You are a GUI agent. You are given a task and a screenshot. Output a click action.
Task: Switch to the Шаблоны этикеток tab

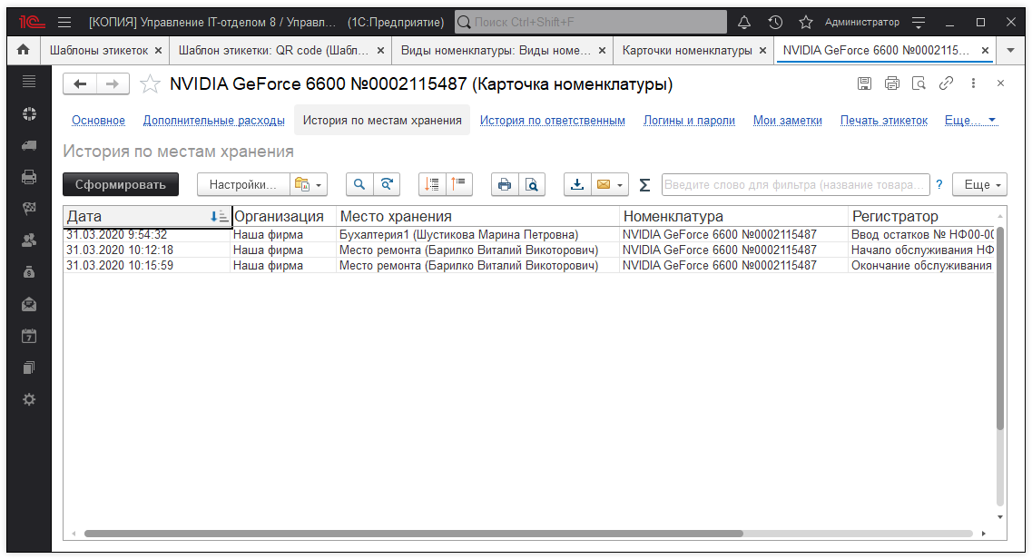coord(98,51)
